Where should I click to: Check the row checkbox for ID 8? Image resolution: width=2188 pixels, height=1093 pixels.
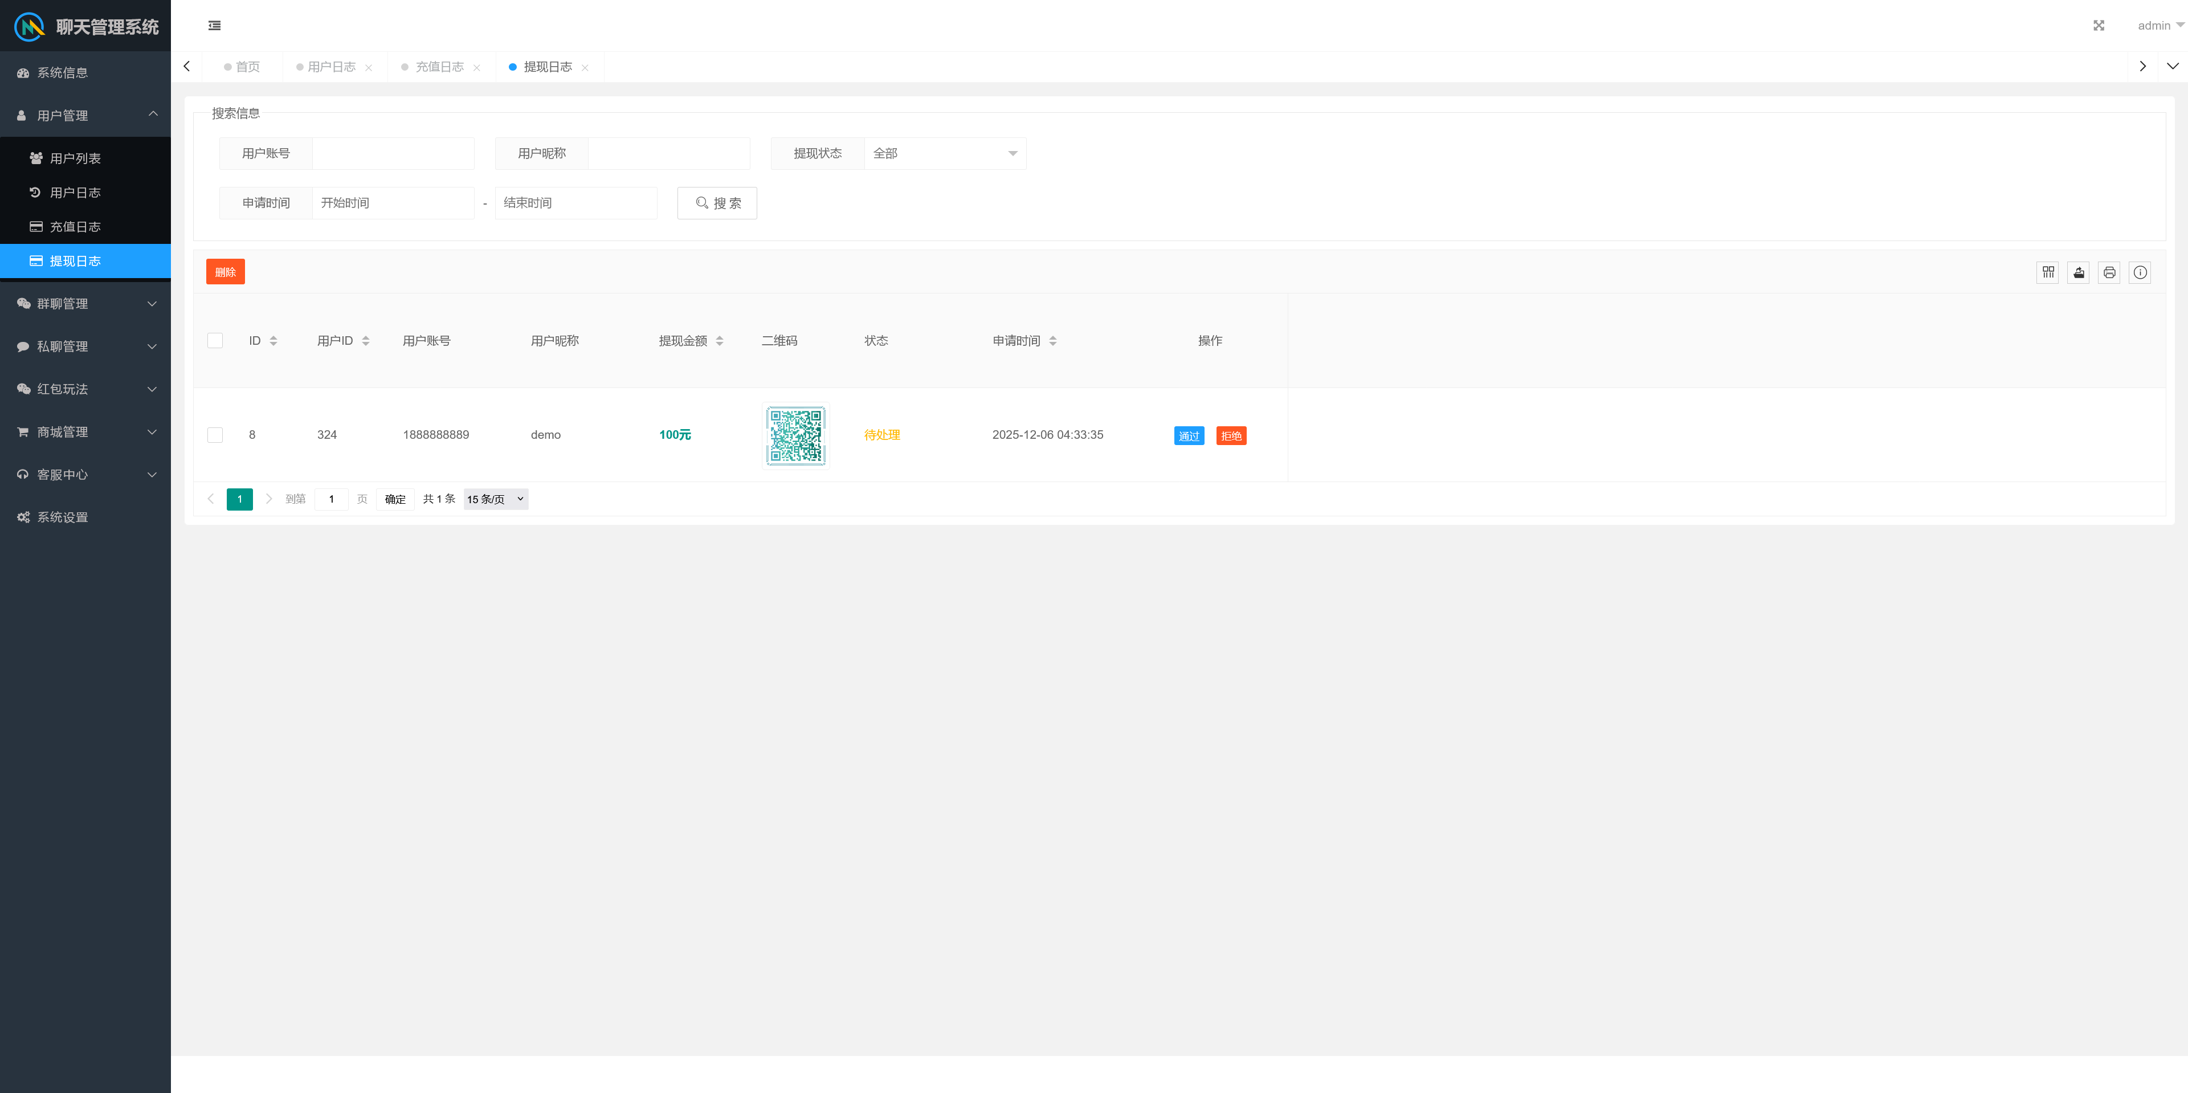215,435
